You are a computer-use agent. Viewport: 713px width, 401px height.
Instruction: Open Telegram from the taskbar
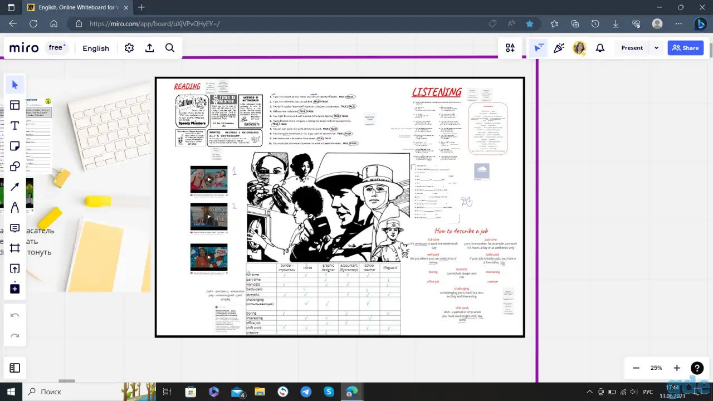[306, 392]
